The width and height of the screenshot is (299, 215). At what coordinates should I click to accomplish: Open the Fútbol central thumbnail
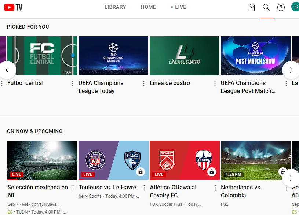[x=42, y=56]
